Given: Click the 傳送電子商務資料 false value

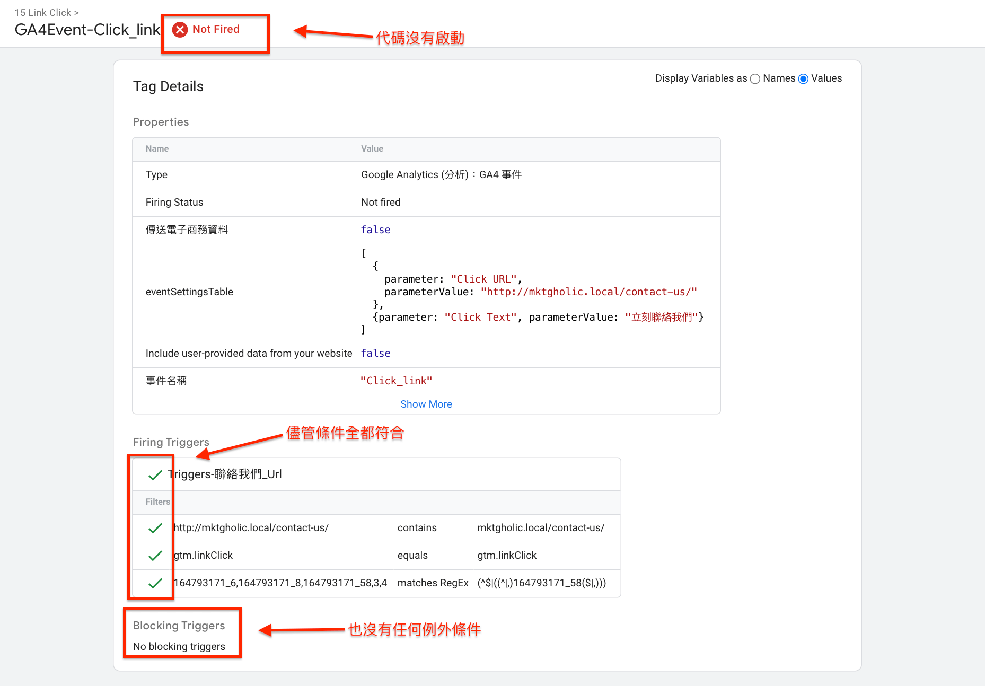Looking at the screenshot, I should 375,230.
